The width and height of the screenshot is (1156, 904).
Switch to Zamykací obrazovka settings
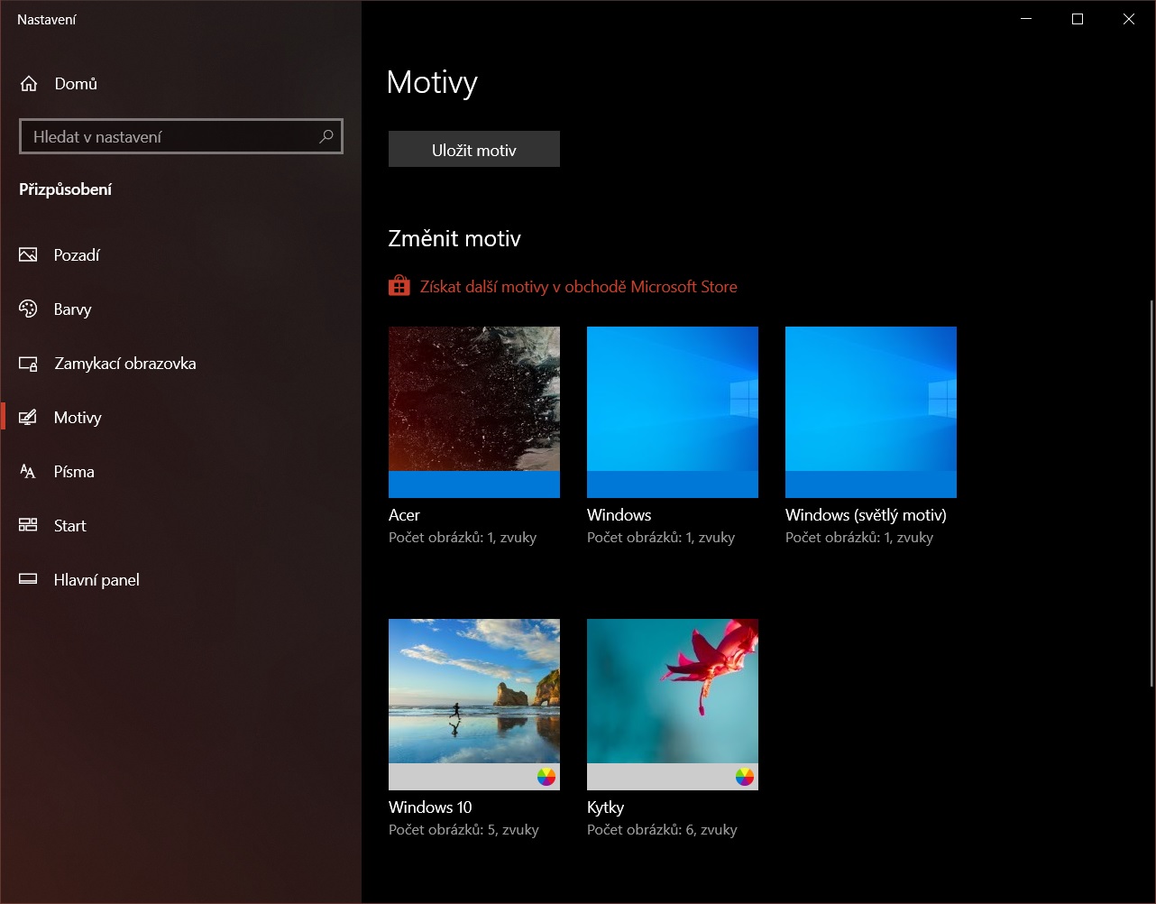180,364
